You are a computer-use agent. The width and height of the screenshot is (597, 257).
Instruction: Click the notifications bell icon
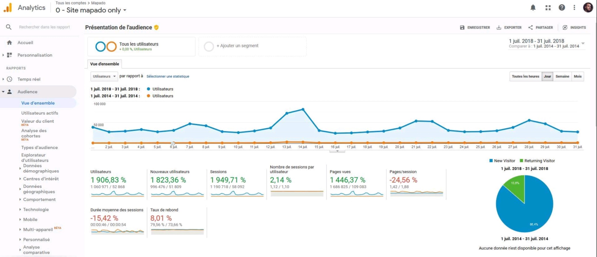(533, 8)
